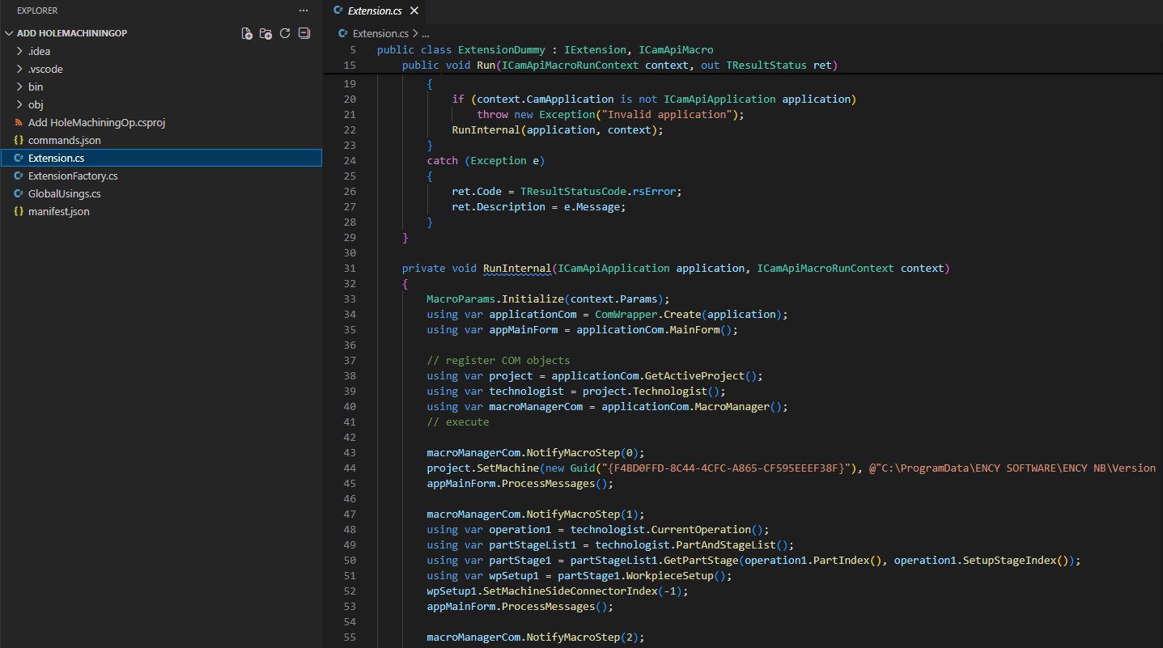
Task: Collapse all folders in Explorer
Action: [304, 33]
